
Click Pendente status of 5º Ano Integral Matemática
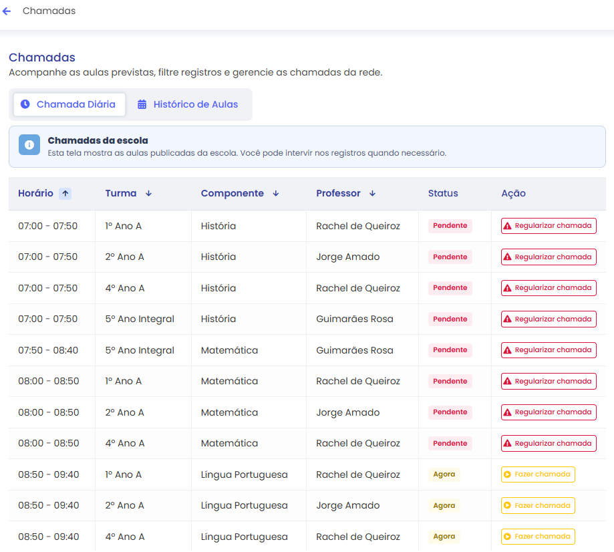click(450, 350)
